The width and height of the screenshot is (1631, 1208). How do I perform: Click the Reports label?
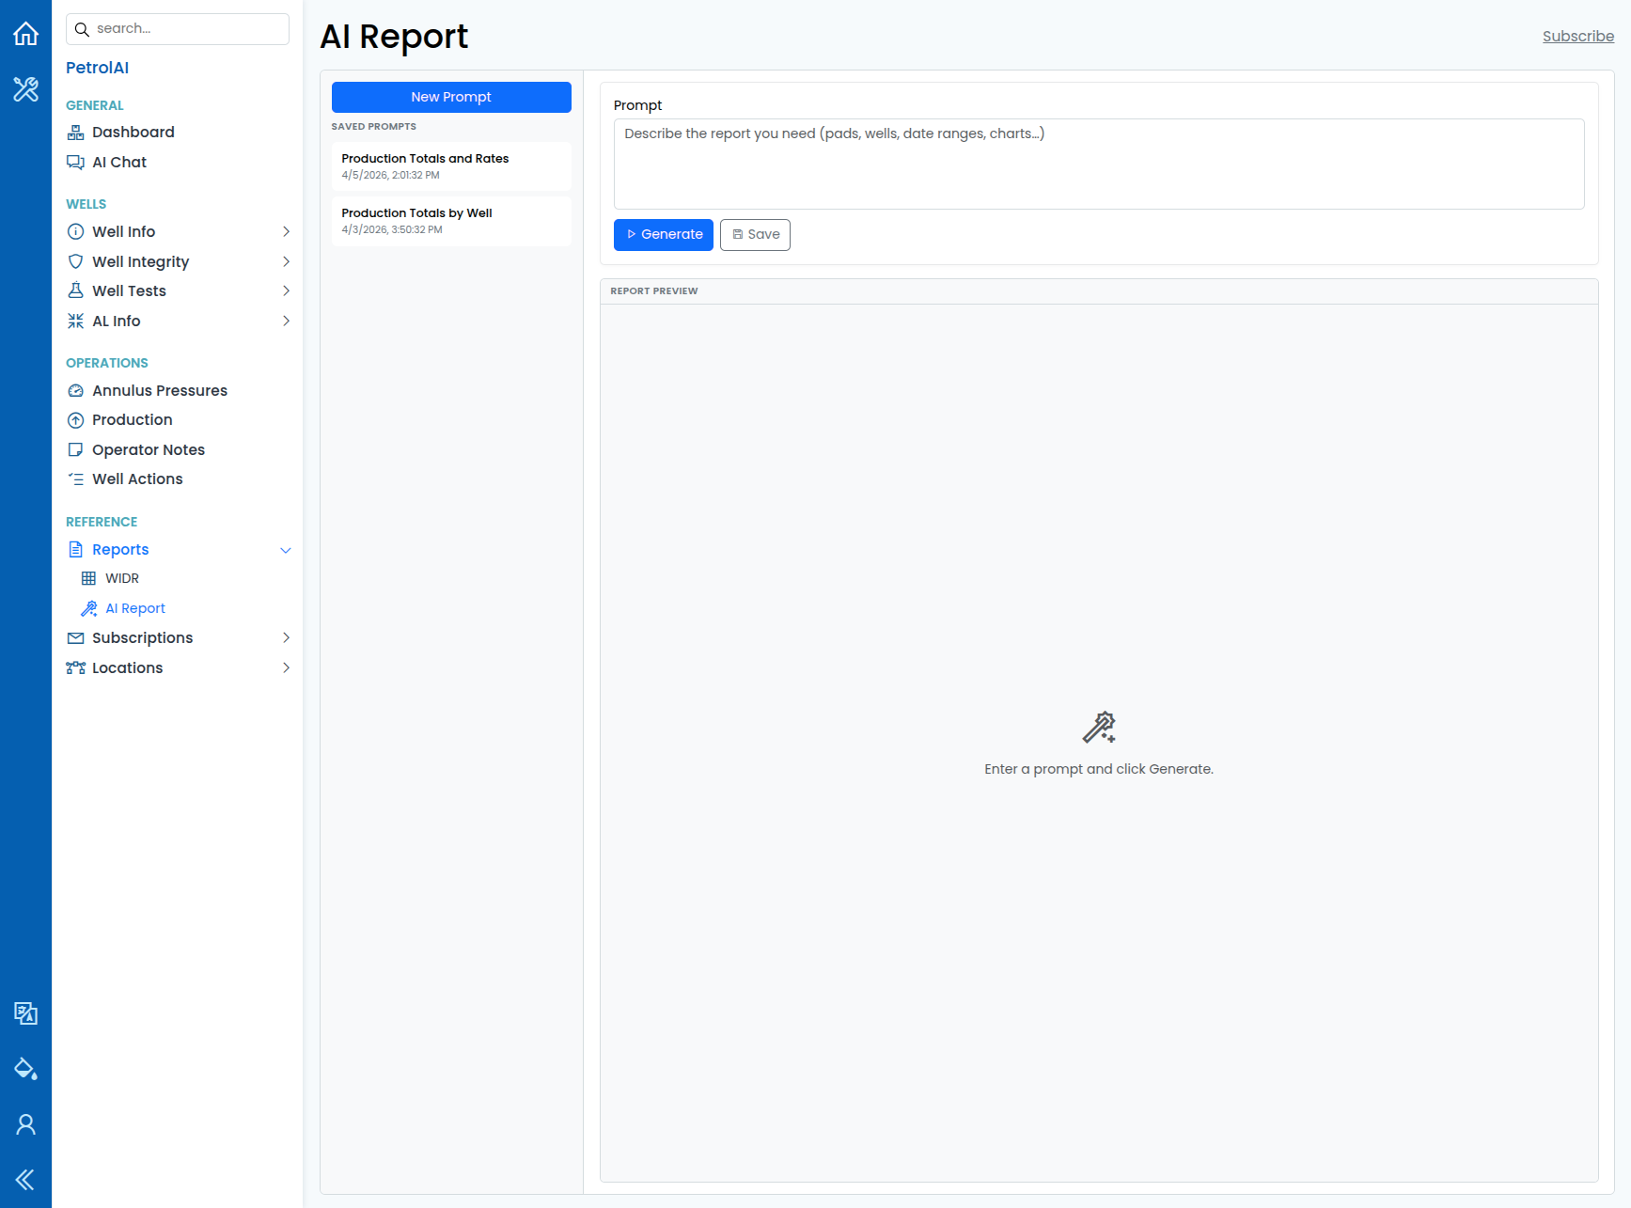(x=120, y=550)
